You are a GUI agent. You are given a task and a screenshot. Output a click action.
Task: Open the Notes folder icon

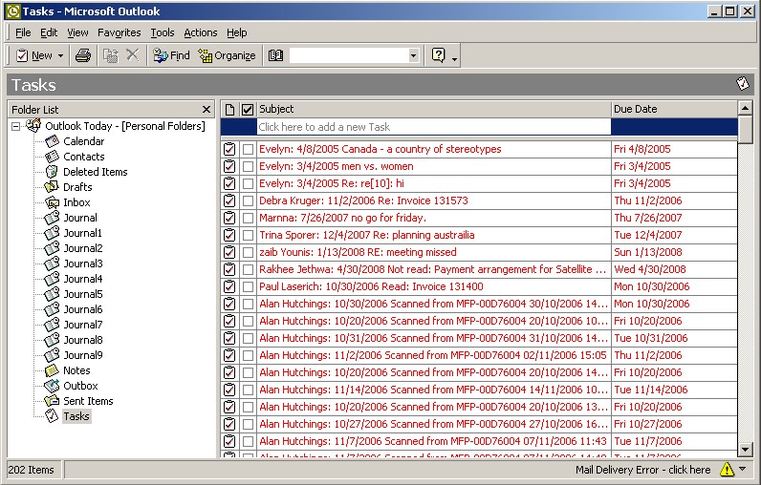tap(52, 370)
